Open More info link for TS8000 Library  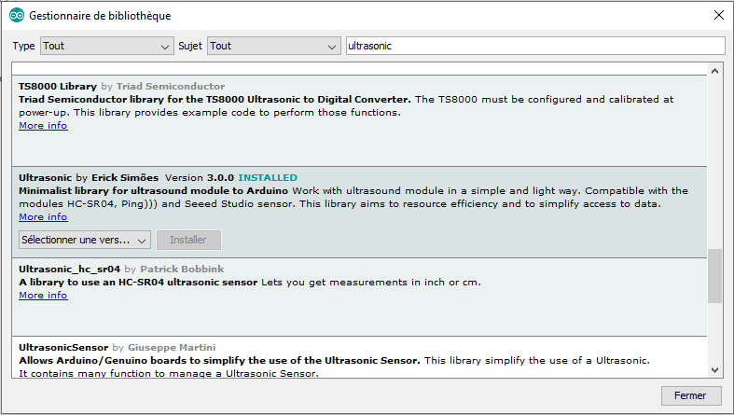pyautogui.click(x=43, y=126)
